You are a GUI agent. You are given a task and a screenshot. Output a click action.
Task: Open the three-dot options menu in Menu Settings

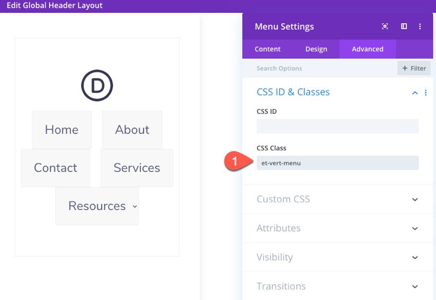[420, 26]
